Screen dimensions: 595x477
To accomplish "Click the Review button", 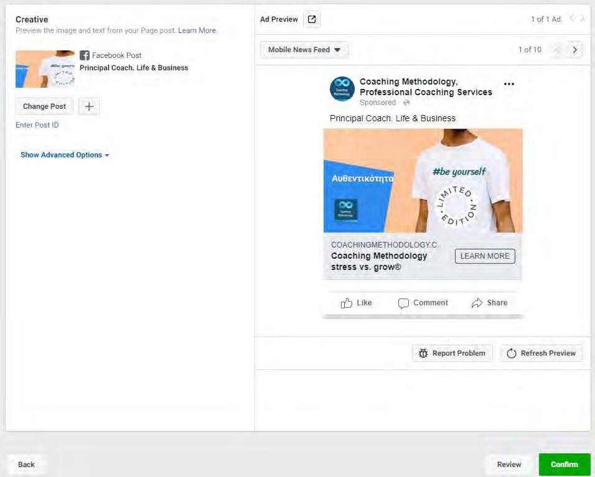I will click(x=509, y=465).
